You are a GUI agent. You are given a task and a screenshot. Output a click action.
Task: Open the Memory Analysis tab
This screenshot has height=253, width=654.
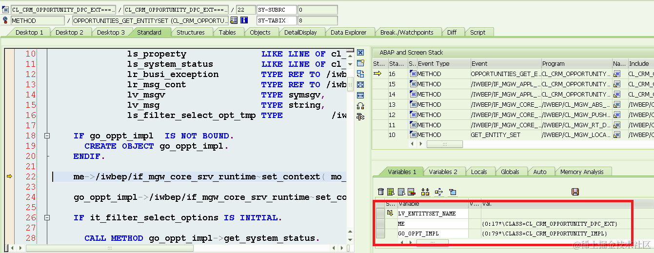coord(581,172)
